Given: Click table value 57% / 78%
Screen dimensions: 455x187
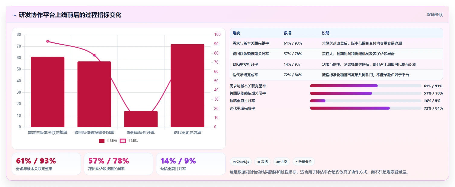Looking at the screenshot, I should (293, 54).
